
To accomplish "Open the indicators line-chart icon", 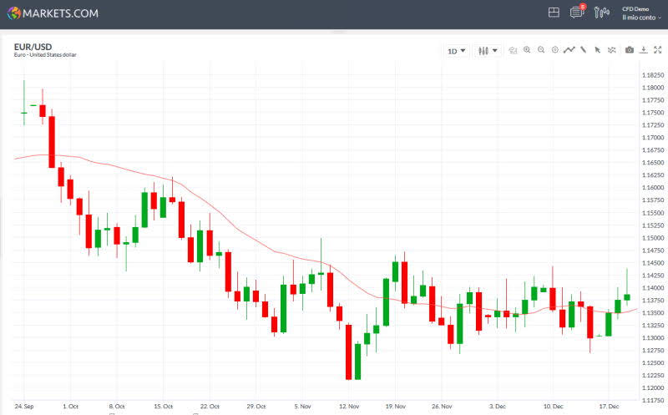I will point(569,50).
